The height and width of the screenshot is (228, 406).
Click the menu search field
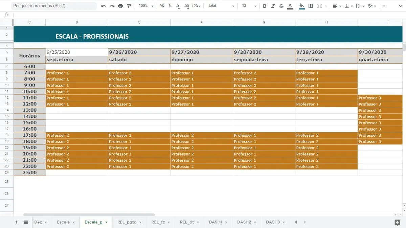(54, 6)
